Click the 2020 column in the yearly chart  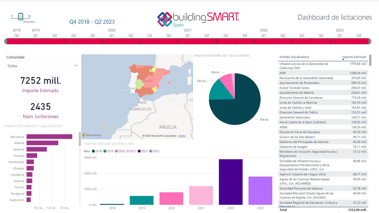point(171,199)
